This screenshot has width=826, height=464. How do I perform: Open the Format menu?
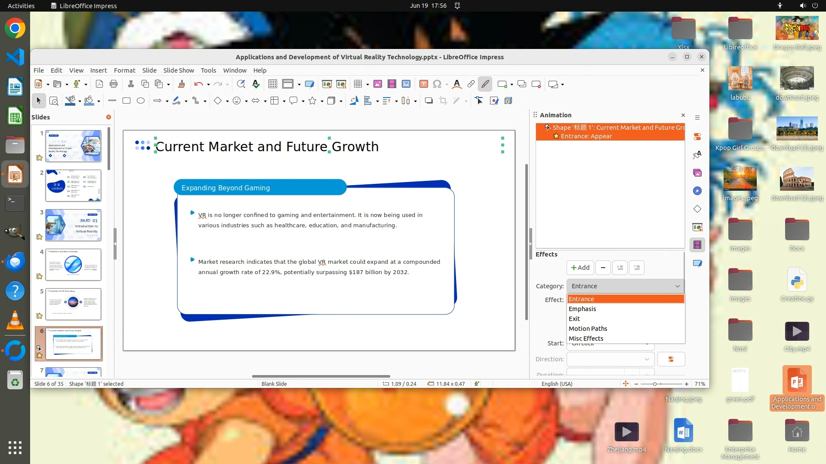click(x=124, y=70)
